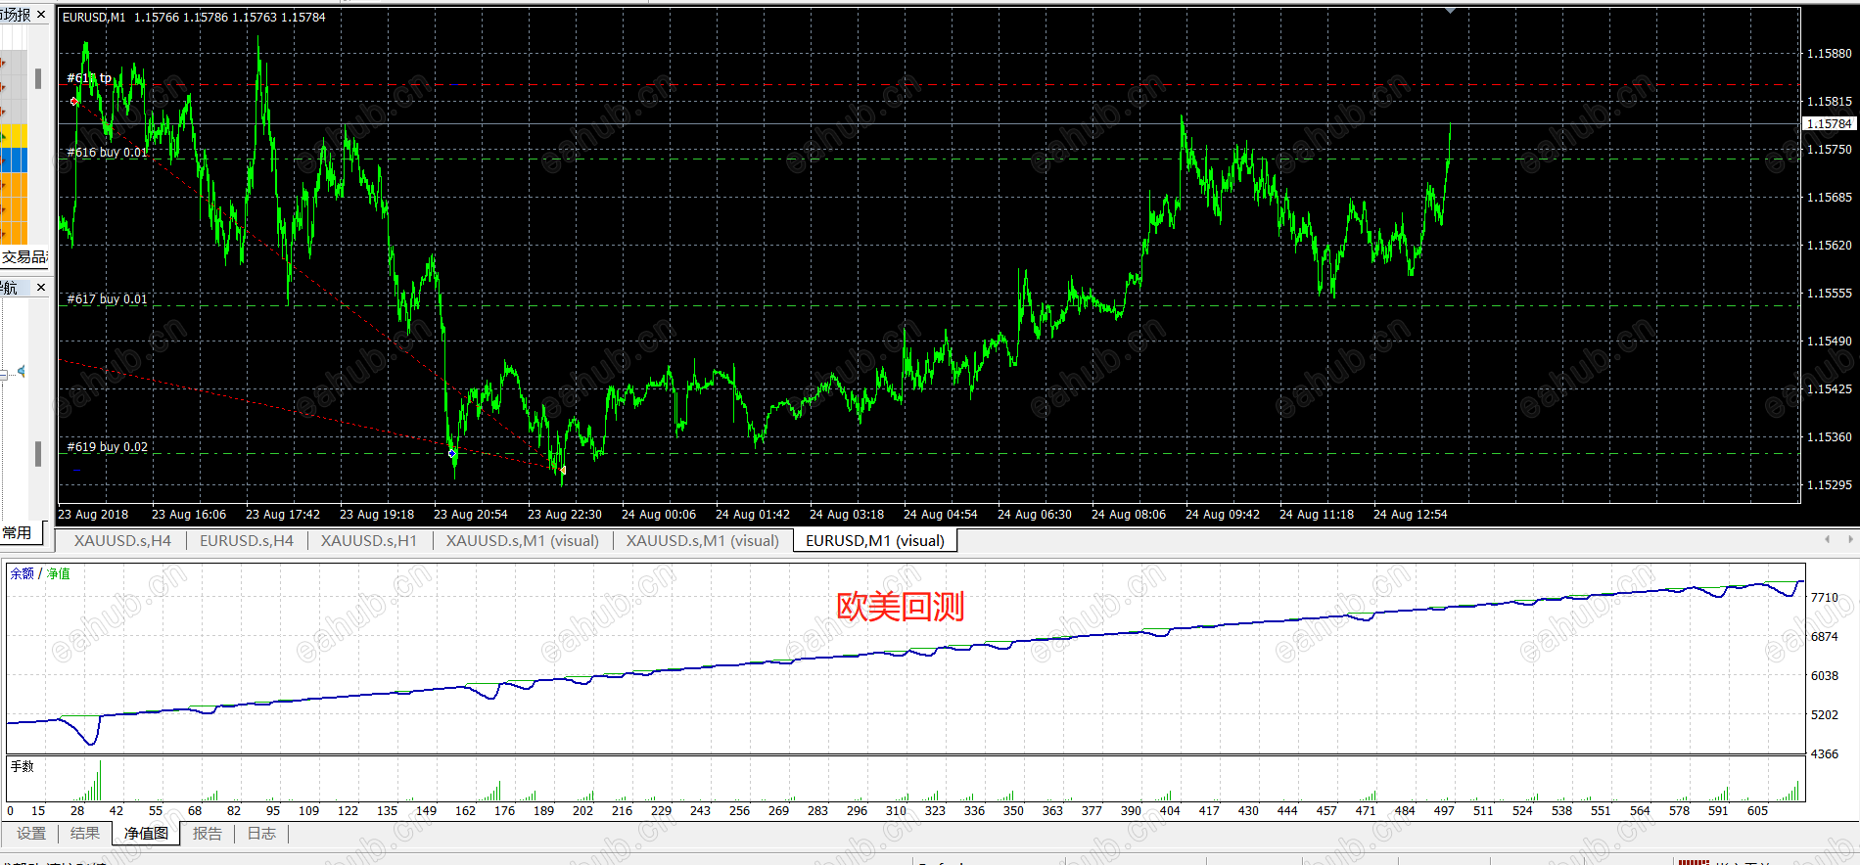Image resolution: width=1860 pixels, height=865 pixels.
Task: Close the Navigator panel
Action: (41, 288)
